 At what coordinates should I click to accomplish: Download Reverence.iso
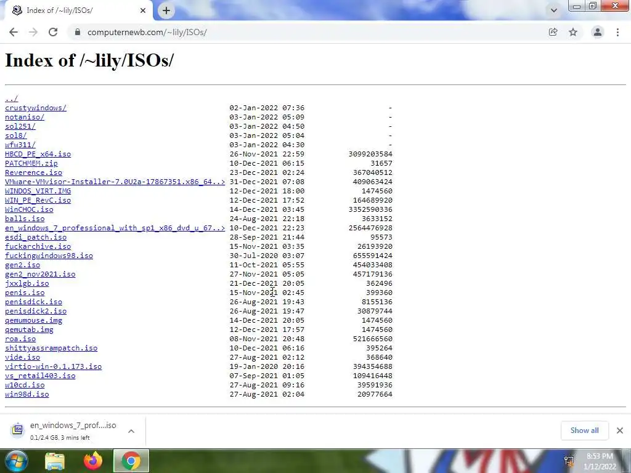tap(33, 172)
